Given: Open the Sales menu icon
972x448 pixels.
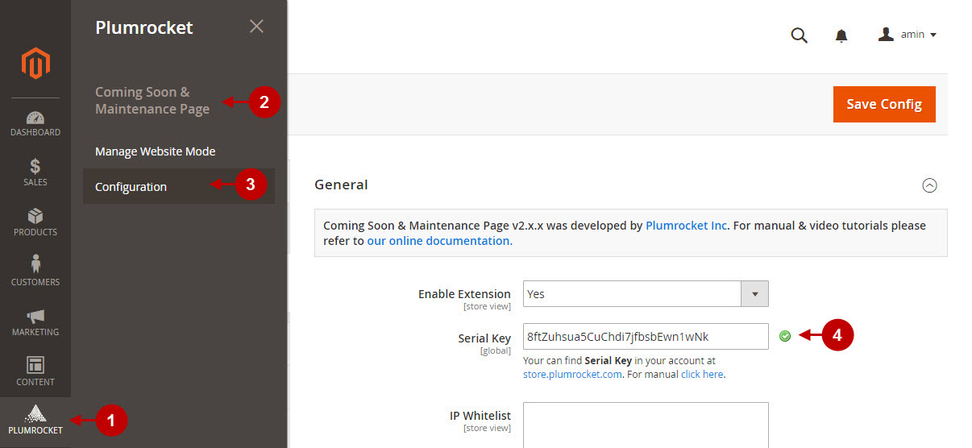Looking at the screenshot, I should [x=35, y=166].
